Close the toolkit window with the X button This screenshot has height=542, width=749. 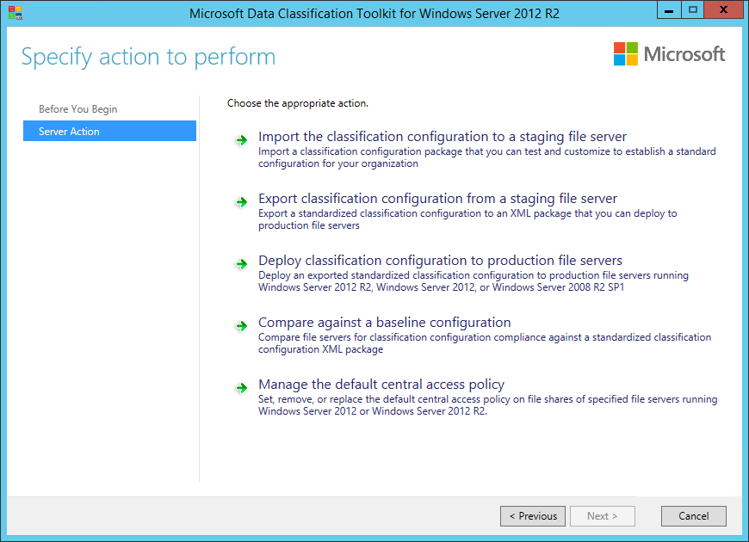point(723,10)
